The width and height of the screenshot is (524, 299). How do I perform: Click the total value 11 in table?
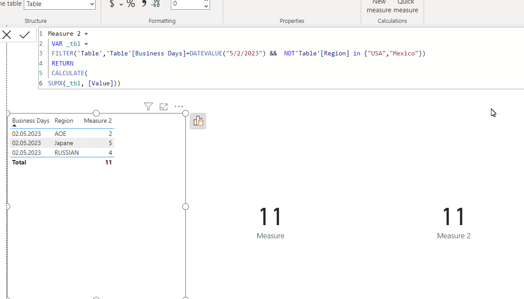(108, 162)
